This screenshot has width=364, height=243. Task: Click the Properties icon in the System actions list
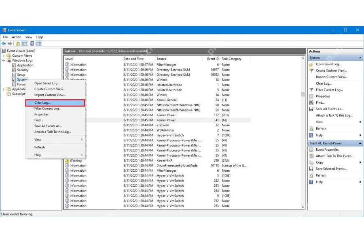click(x=311, y=96)
